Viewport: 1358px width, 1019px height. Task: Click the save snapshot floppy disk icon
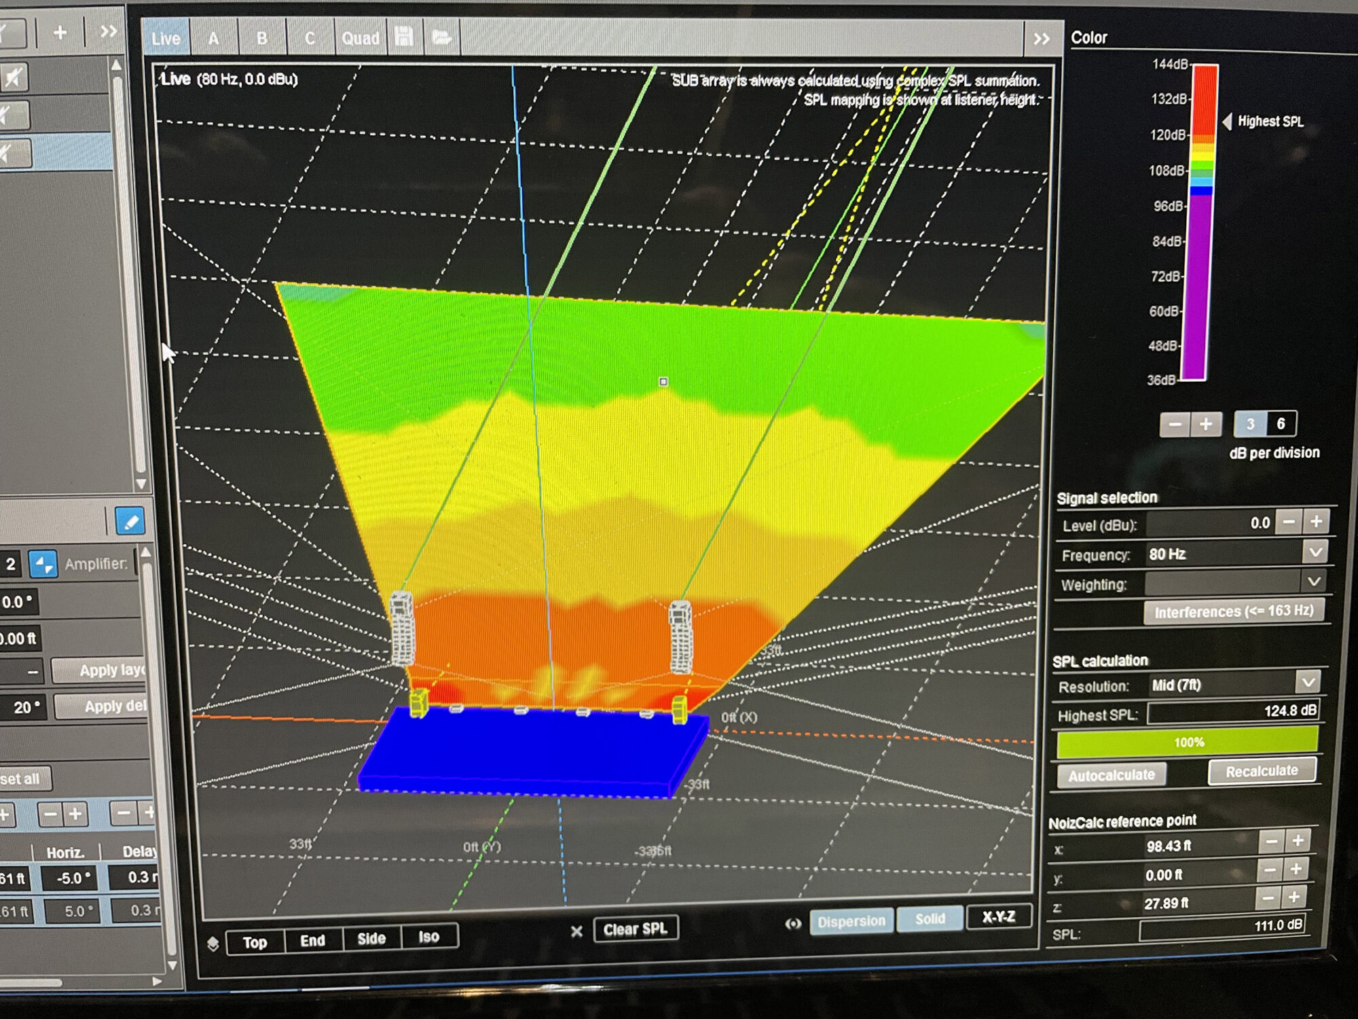(x=404, y=37)
